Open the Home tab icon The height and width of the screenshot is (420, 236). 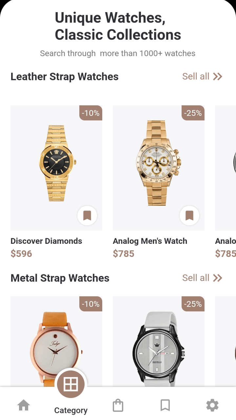(x=24, y=405)
